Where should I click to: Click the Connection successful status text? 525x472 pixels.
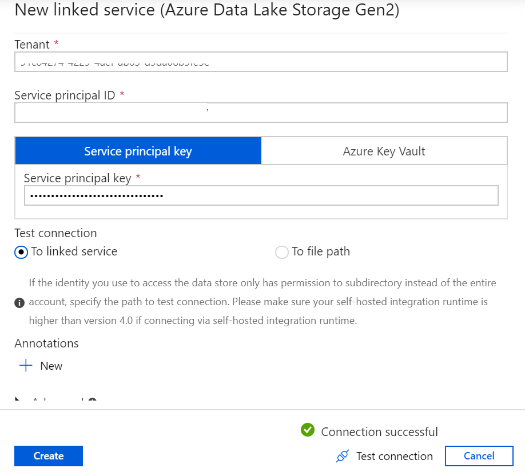pos(379,432)
